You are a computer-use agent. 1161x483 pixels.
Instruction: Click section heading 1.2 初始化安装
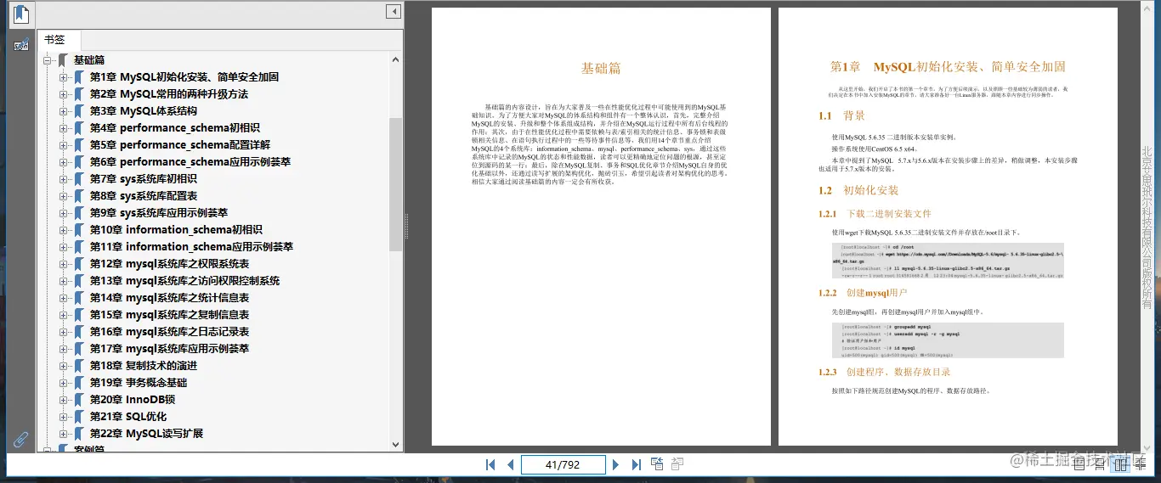click(x=858, y=190)
